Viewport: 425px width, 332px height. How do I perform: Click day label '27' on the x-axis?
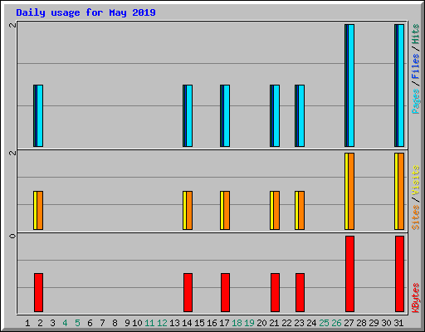[349, 323]
